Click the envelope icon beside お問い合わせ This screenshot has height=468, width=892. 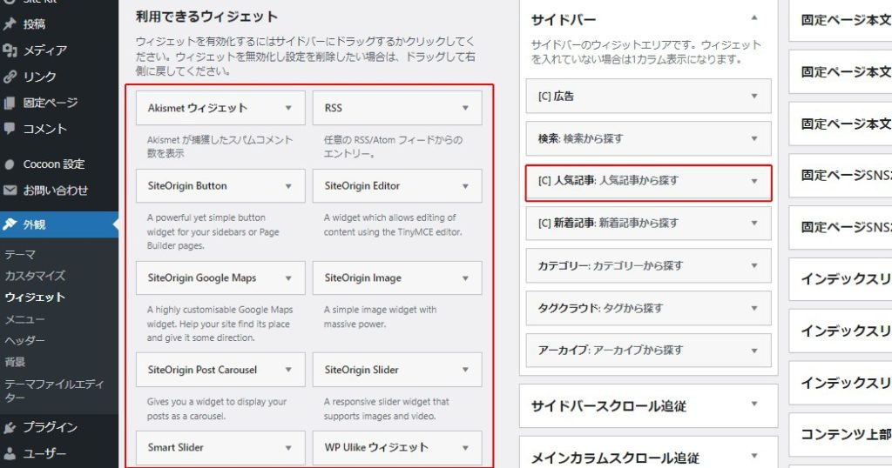tap(10, 190)
